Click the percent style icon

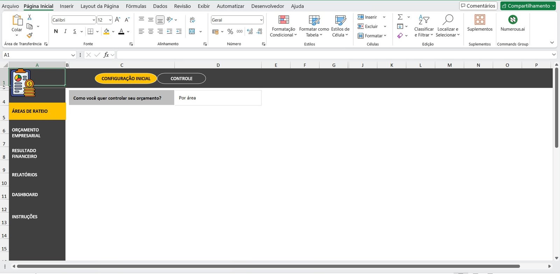click(x=230, y=32)
